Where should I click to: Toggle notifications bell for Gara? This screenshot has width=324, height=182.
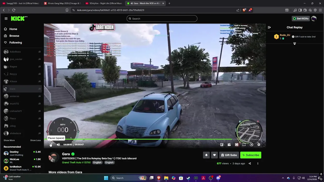click(206, 155)
